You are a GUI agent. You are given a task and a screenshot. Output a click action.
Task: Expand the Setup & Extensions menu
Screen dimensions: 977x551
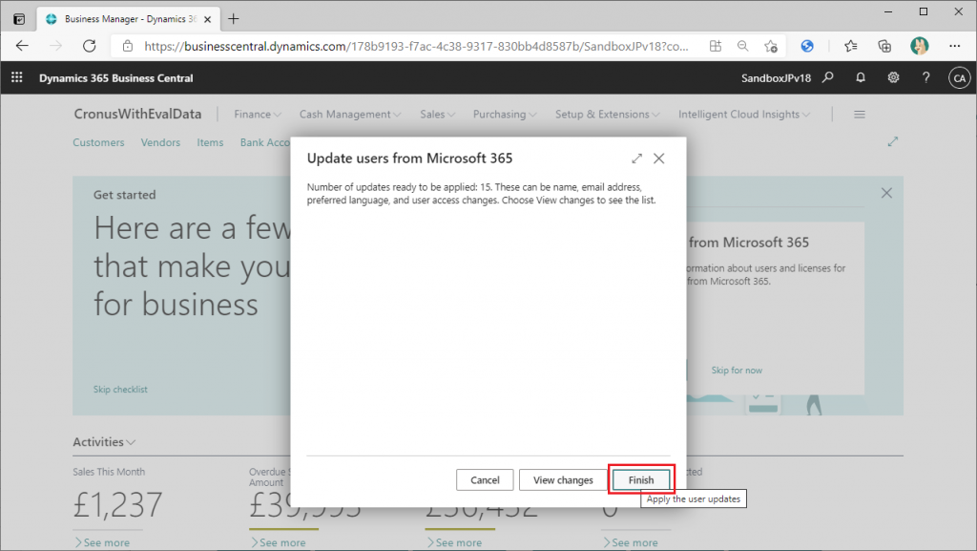(607, 114)
